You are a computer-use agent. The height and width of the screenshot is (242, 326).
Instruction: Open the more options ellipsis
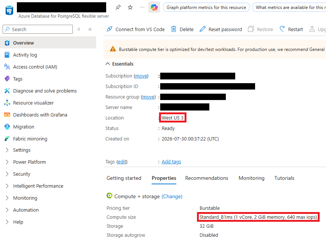pyautogui.click(x=142, y=7)
